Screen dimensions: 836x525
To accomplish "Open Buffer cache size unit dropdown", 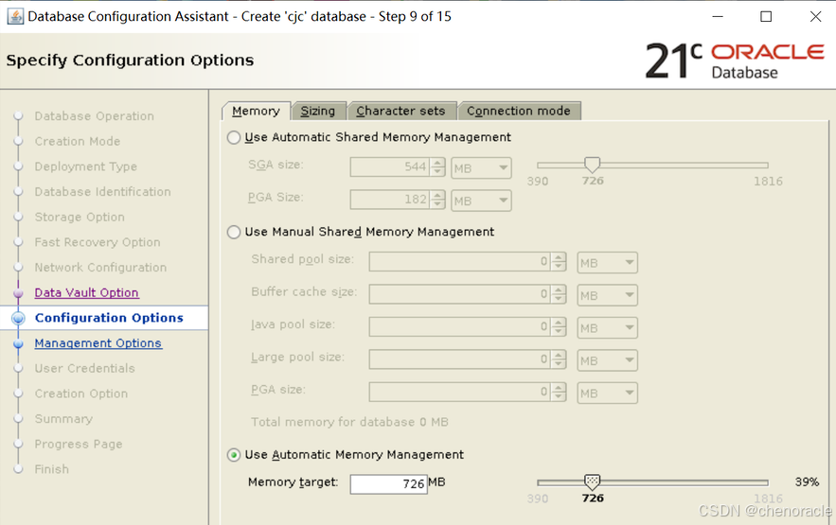I will click(x=607, y=295).
